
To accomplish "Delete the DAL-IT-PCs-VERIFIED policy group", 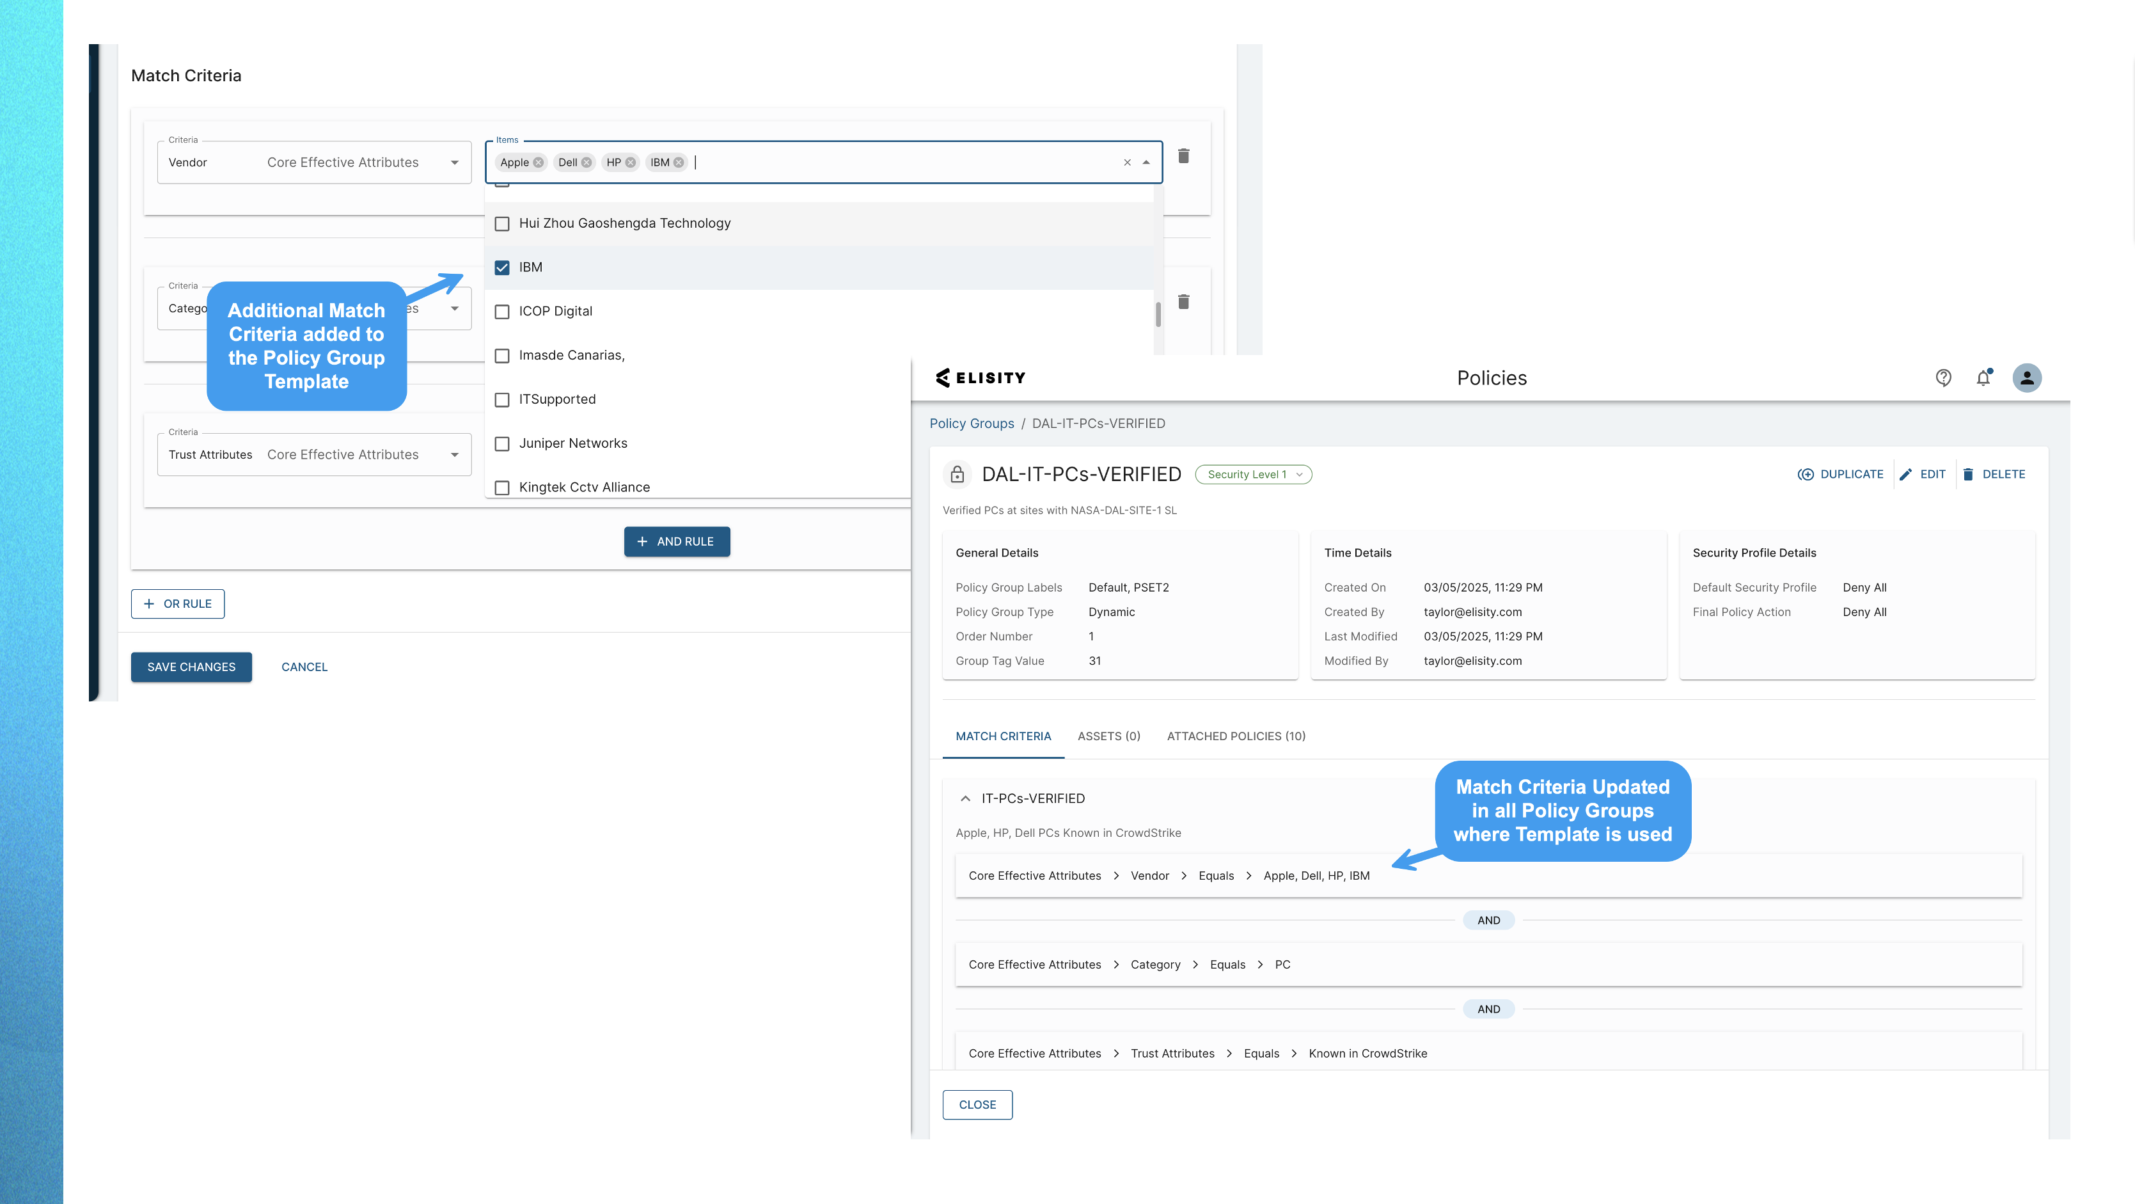I will [x=1994, y=474].
